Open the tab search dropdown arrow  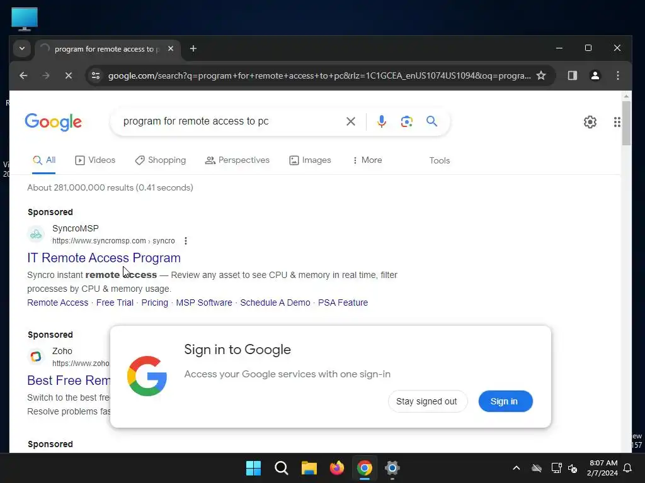(22, 48)
